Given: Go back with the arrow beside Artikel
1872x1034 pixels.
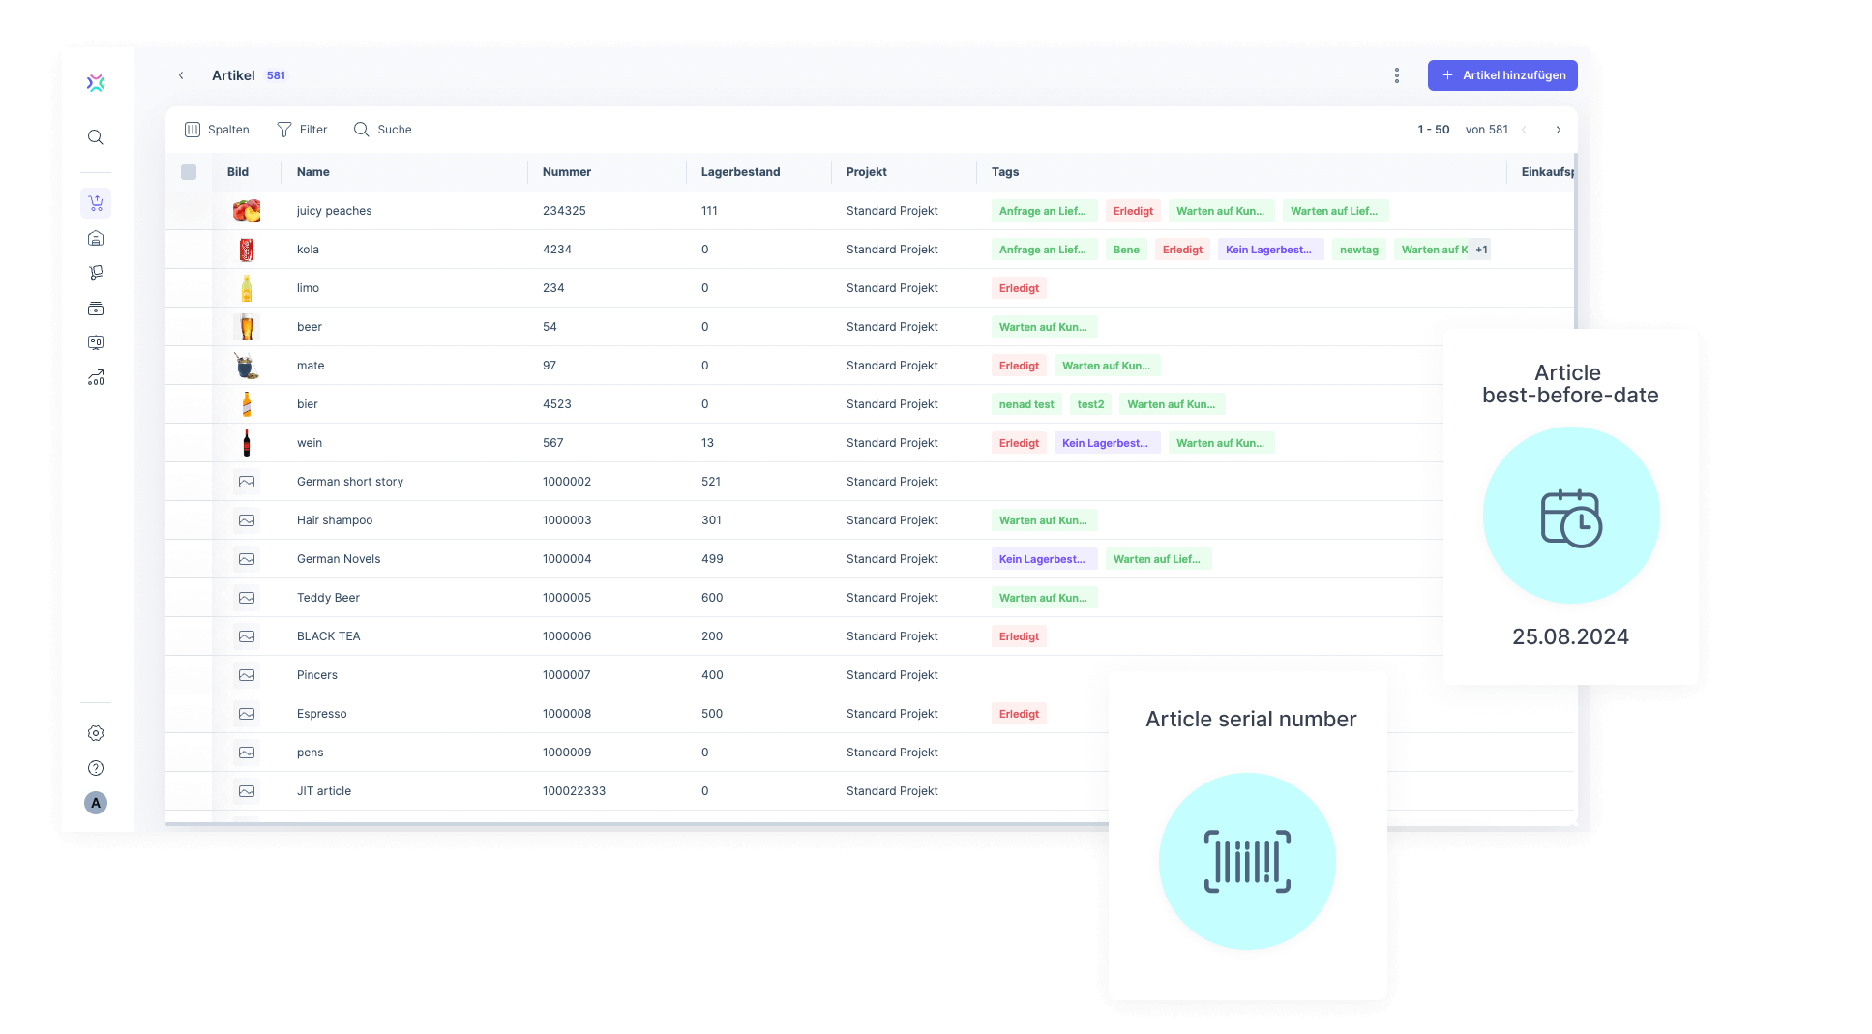Looking at the screenshot, I should point(181,75).
